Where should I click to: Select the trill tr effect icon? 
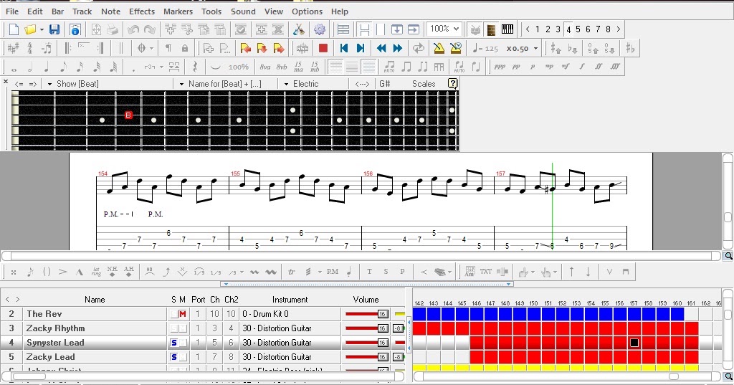[x=292, y=272]
